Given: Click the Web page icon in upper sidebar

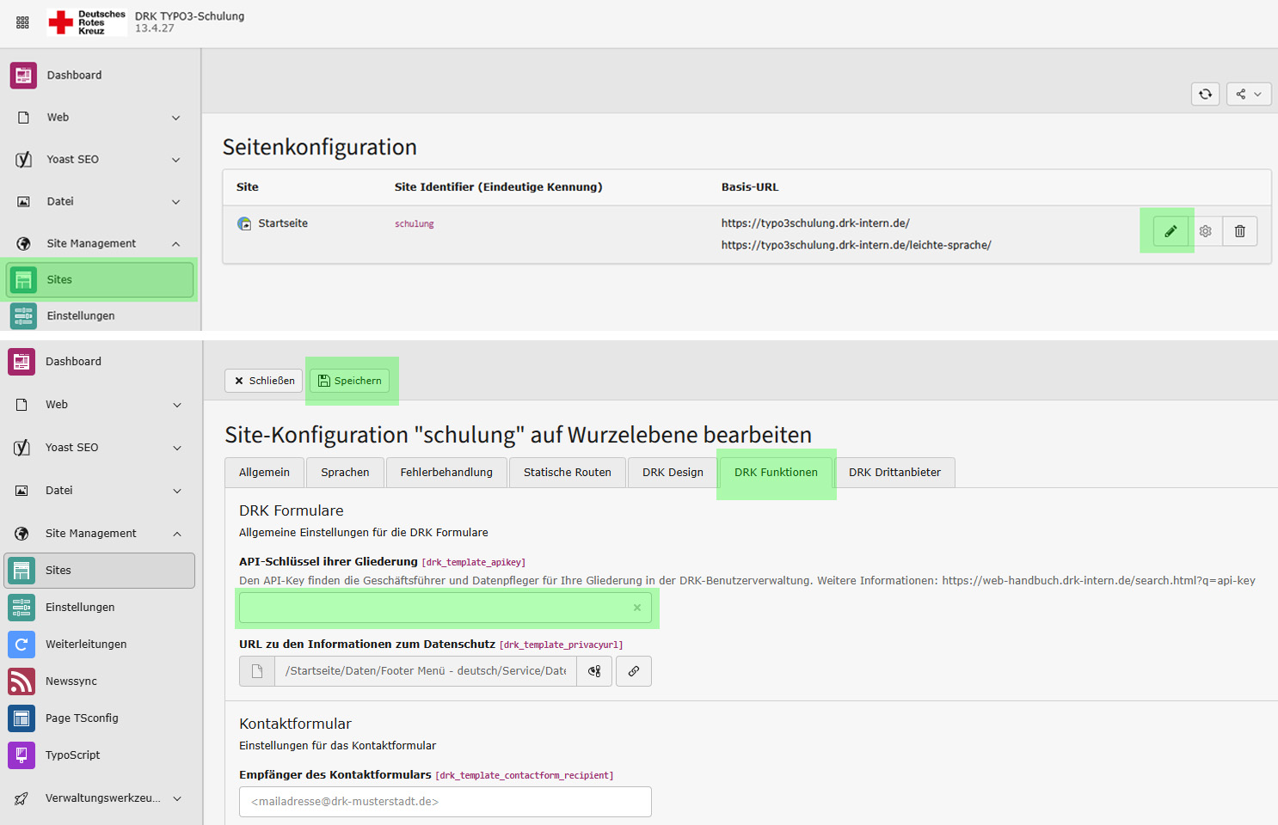Looking at the screenshot, I should pyautogui.click(x=24, y=118).
